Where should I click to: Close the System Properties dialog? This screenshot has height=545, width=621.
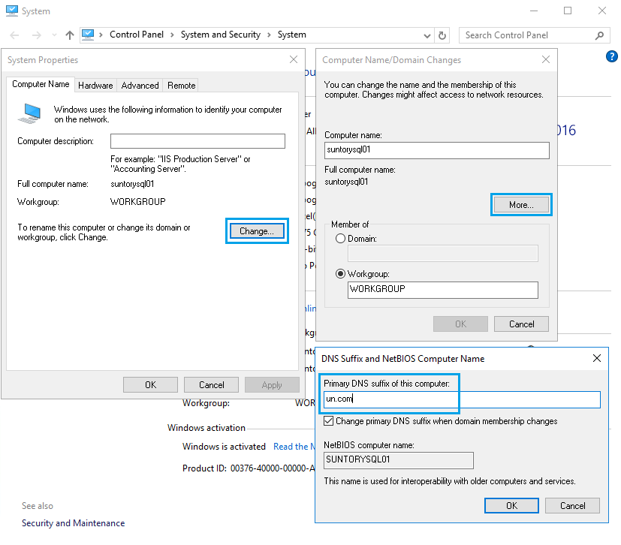pos(294,60)
